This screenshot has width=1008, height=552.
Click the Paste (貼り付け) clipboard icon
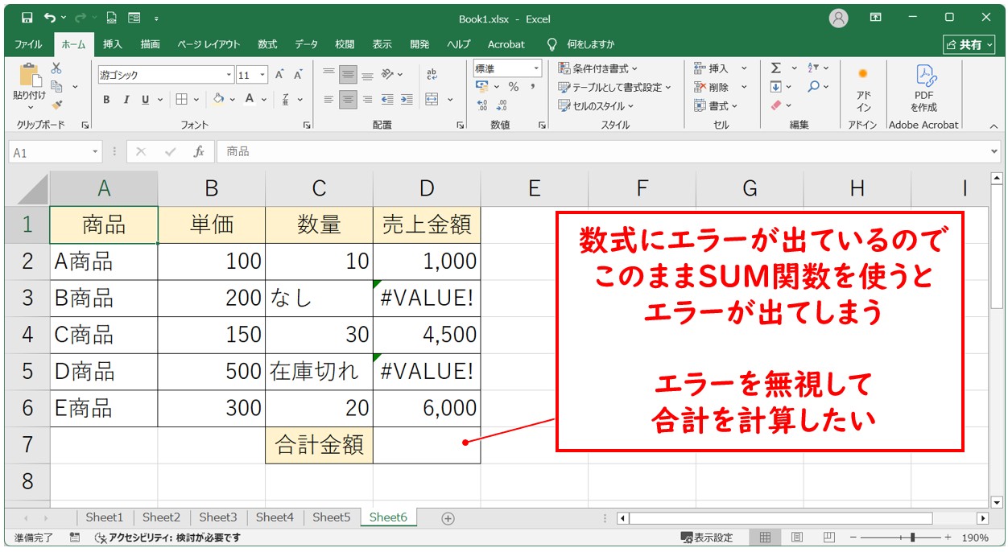click(x=30, y=76)
